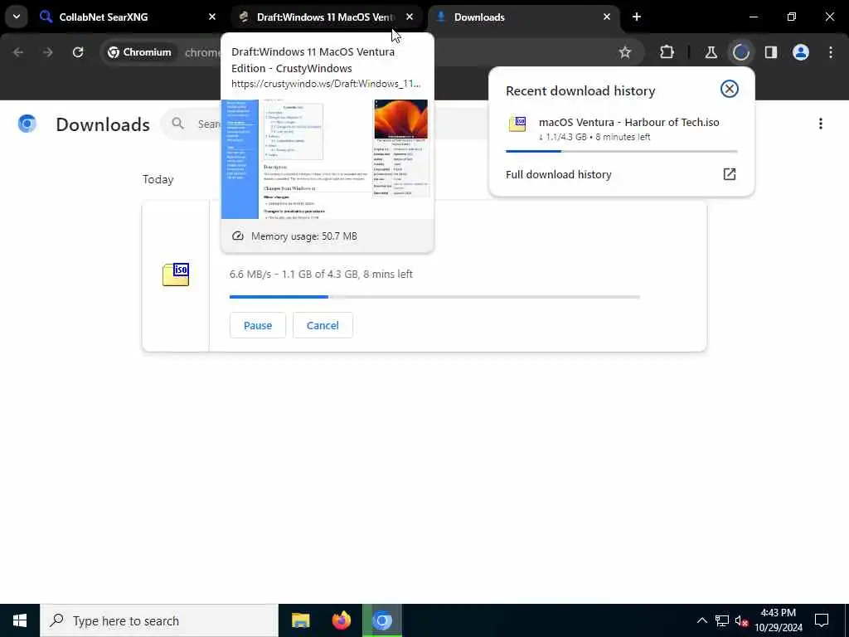Click the muted volume tray icon
Viewport: 849px width, 637px height.
[x=742, y=620]
